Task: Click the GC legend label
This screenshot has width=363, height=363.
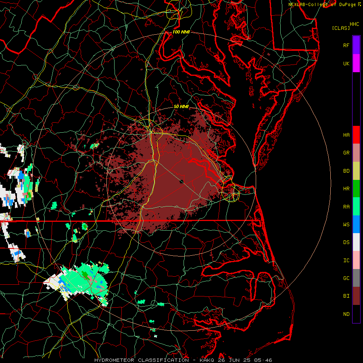Action: point(346,278)
